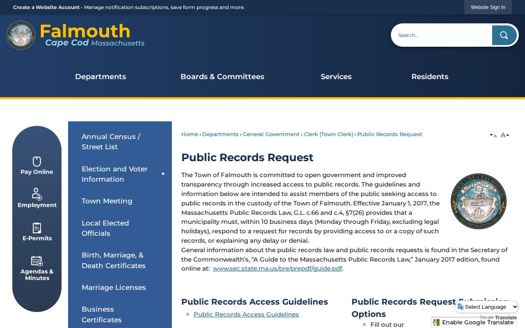Expand the Election and Voter Information submenu arrow
This screenshot has height=328, width=525.
pyautogui.click(x=163, y=174)
